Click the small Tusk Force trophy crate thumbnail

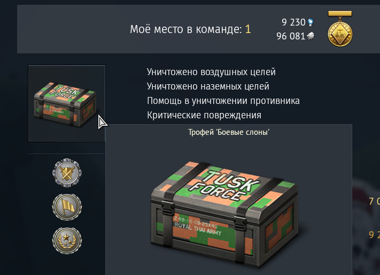66,103
